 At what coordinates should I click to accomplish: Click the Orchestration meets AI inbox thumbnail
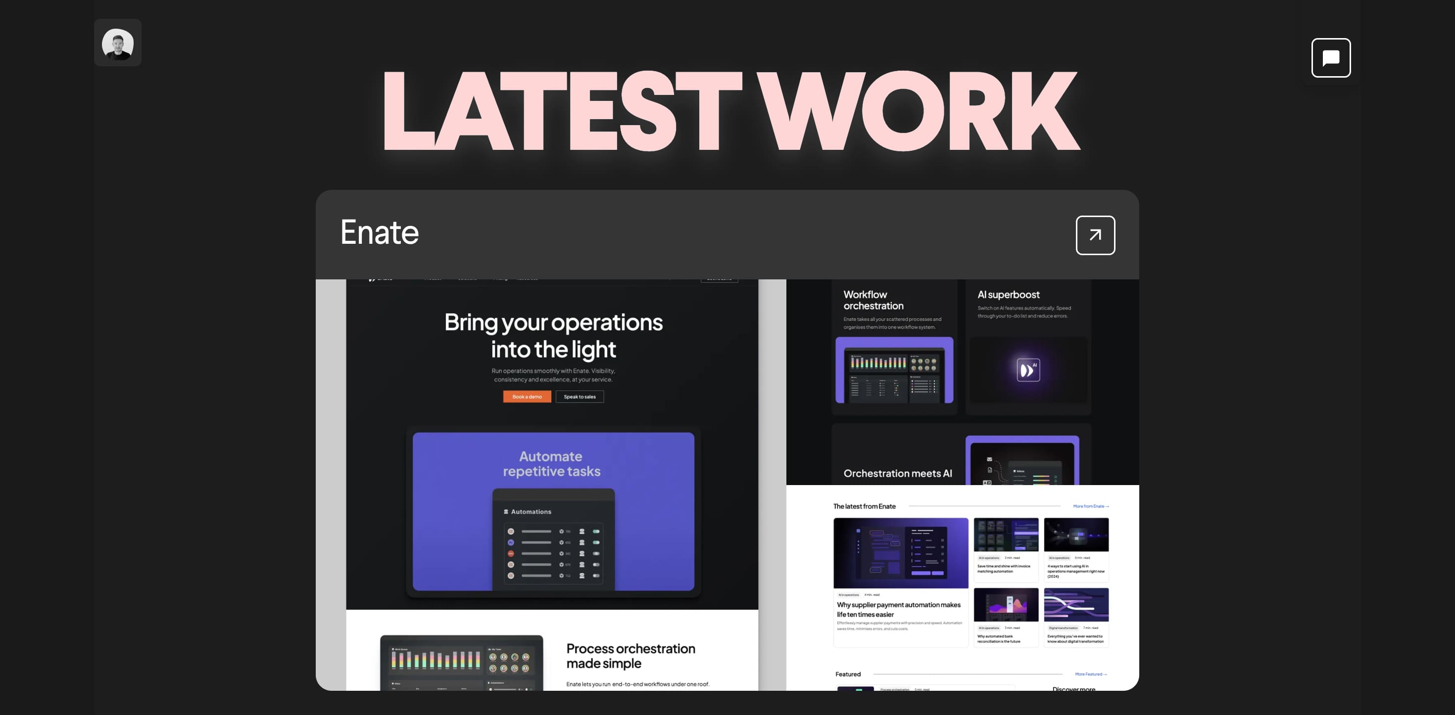(1022, 460)
